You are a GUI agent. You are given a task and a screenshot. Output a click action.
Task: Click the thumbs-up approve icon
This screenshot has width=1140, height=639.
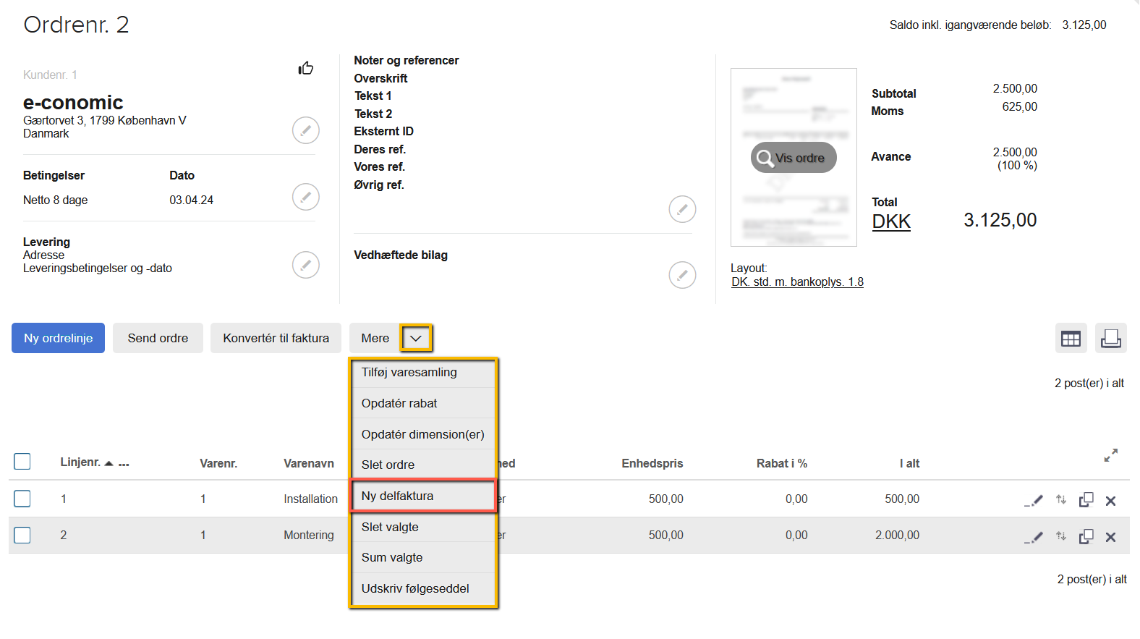click(x=306, y=68)
